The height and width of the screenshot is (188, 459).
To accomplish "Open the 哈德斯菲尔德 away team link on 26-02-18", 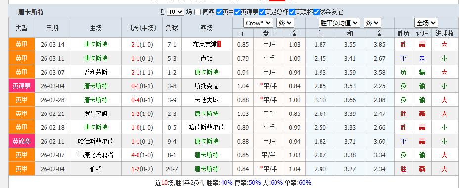I will point(207,128).
